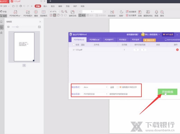Click the undo arrow
This screenshot has height=134, width=180.
point(24,6)
